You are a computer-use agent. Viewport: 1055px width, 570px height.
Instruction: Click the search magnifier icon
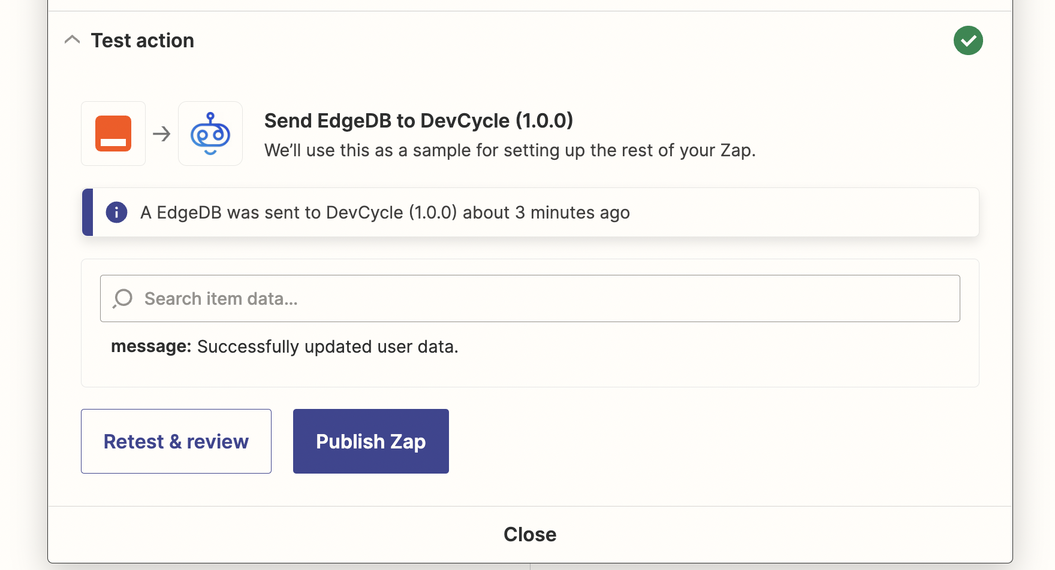click(123, 298)
